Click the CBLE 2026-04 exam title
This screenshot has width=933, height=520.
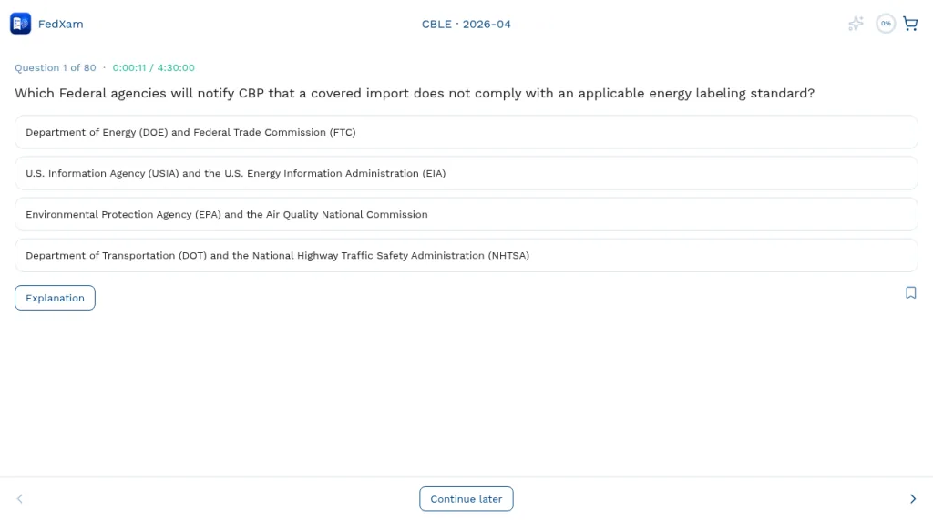[466, 25]
